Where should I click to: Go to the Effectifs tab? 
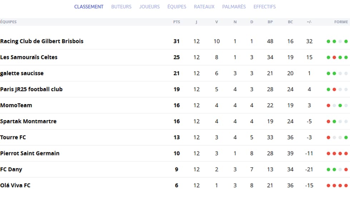(265, 7)
